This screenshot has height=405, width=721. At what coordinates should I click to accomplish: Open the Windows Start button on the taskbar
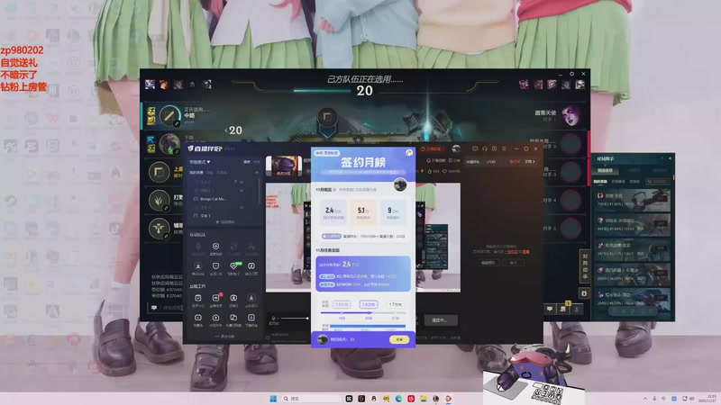(273, 399)
